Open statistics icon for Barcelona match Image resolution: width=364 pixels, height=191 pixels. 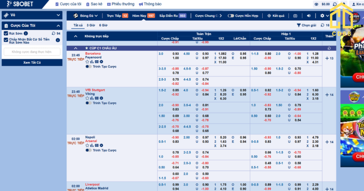pyautogui.click(x=92, y=62)
